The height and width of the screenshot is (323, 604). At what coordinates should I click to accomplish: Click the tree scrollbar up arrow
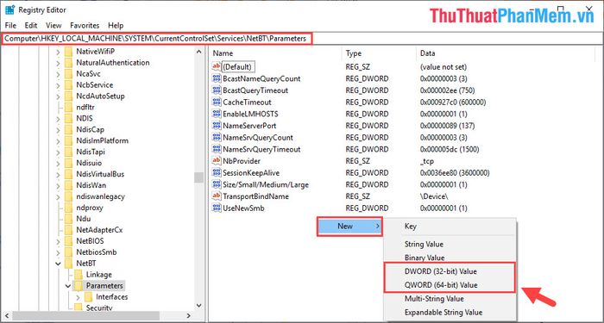[198, 52]
